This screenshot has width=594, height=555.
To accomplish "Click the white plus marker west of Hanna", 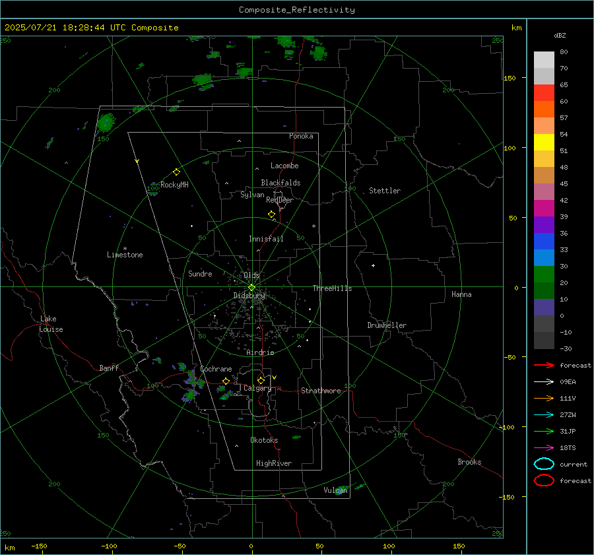I will click(x=373, y=265).
